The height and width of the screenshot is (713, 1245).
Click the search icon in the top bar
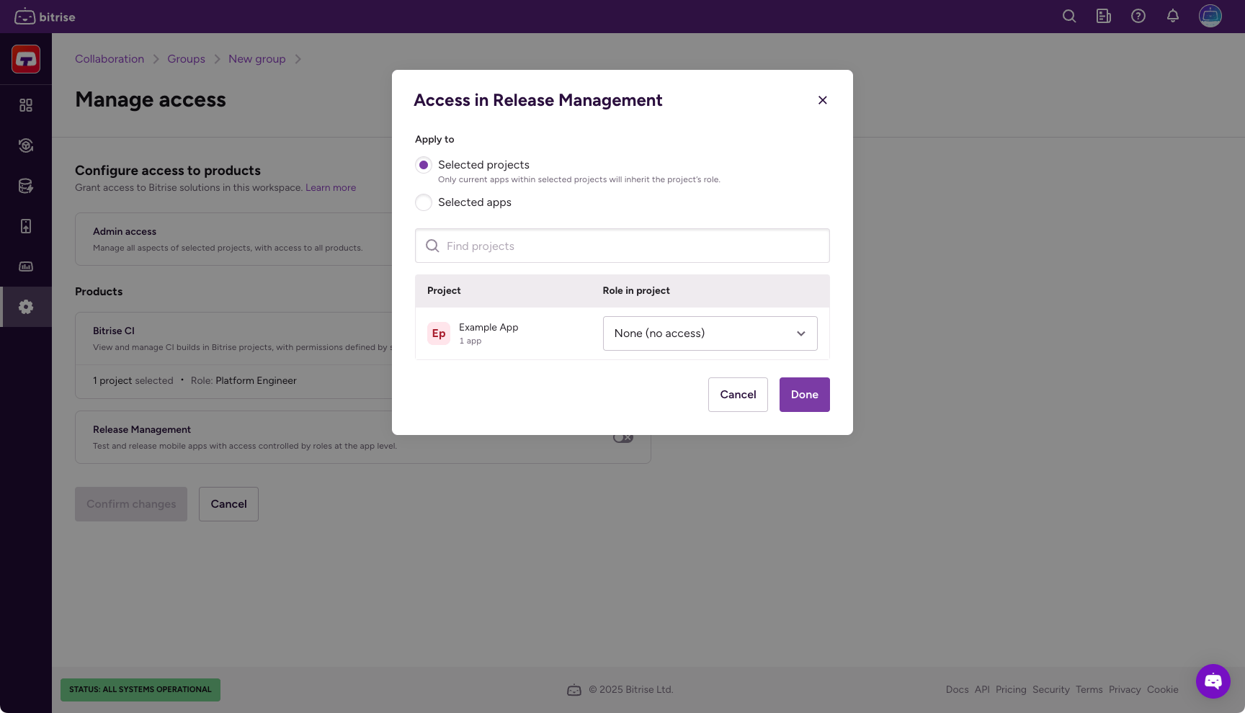pos(1069,16)
